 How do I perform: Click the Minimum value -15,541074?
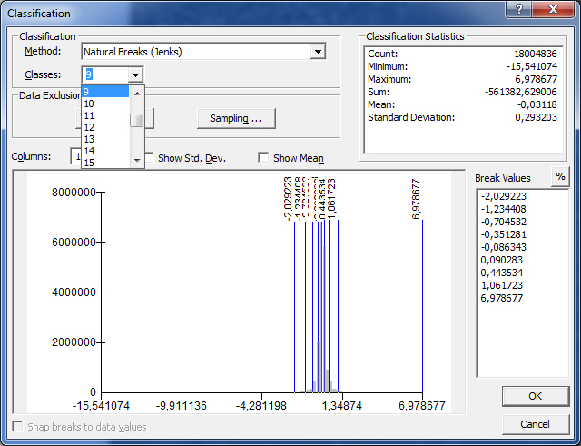tap(532, 66)
